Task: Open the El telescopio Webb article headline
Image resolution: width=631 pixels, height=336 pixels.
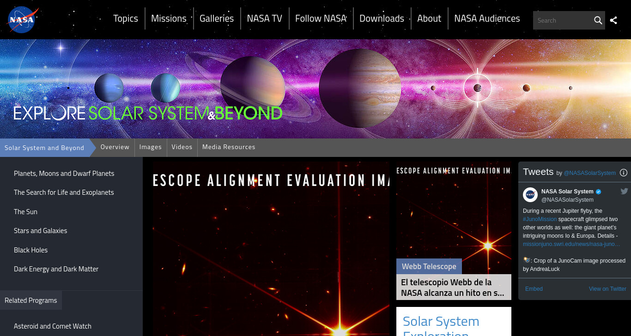Action: point(454,287)
